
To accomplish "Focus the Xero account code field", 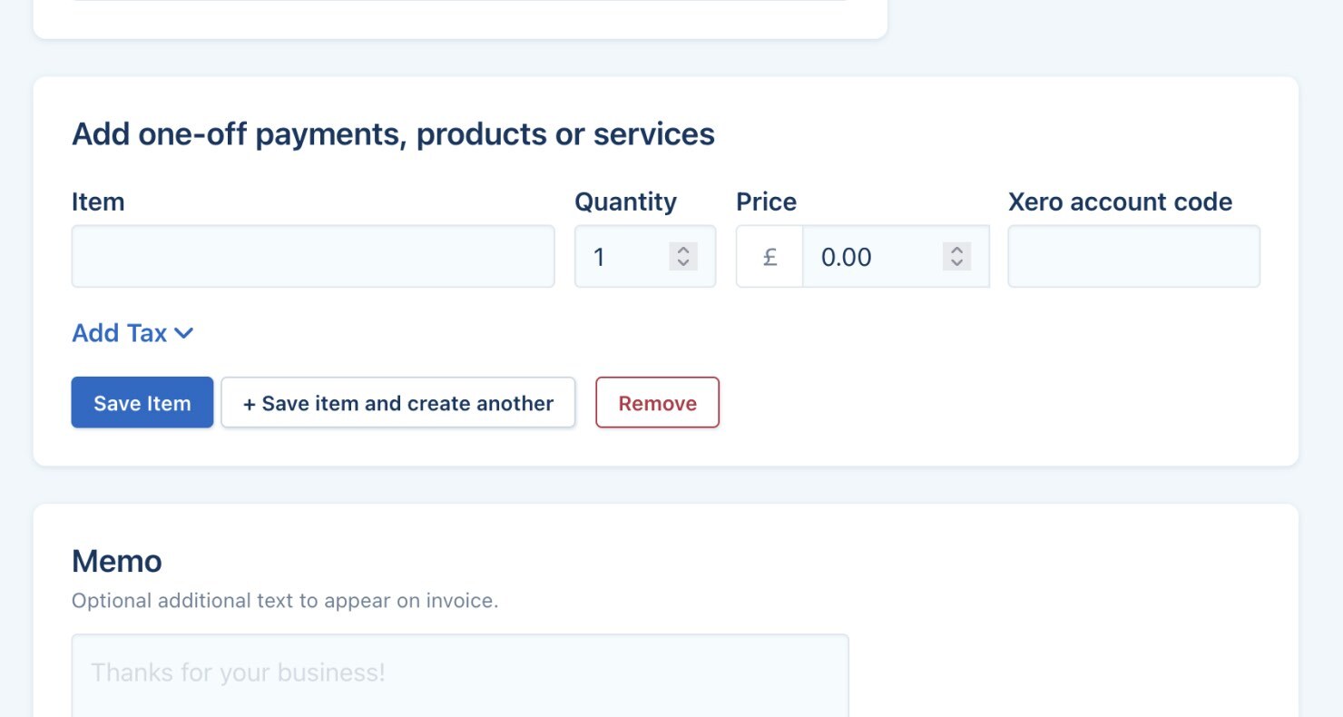I will coord(1133,257).
